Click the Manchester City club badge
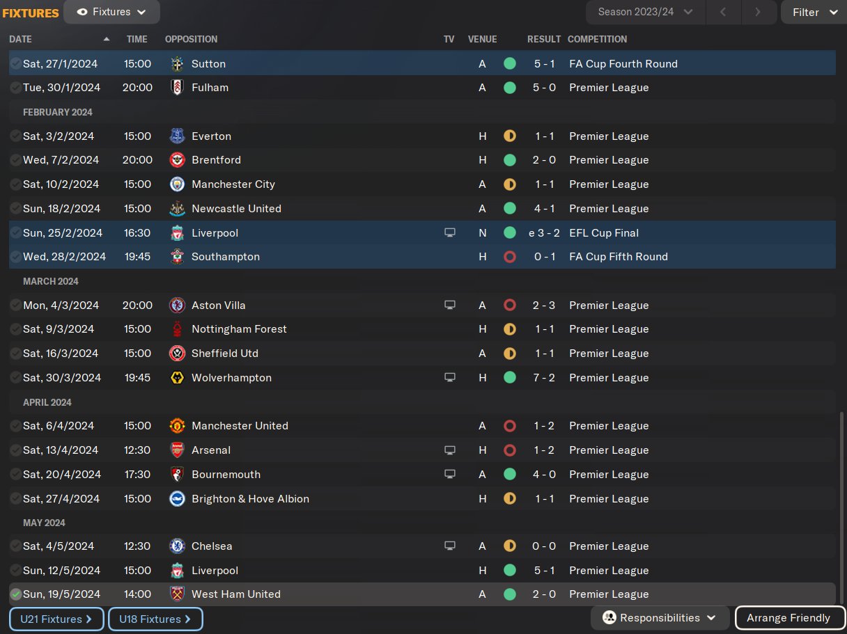Image resolution: width=847 pixels, height=634 pixels. click(177, 184)
